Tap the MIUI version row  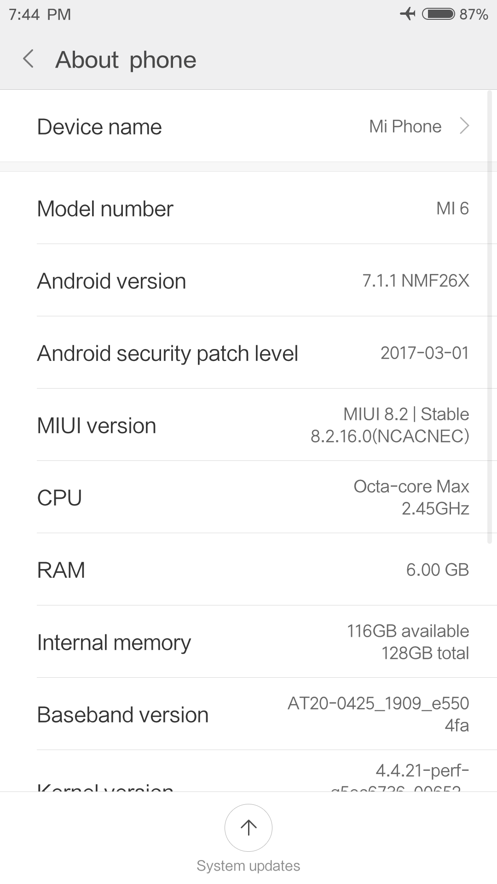(x=248, y=425)
